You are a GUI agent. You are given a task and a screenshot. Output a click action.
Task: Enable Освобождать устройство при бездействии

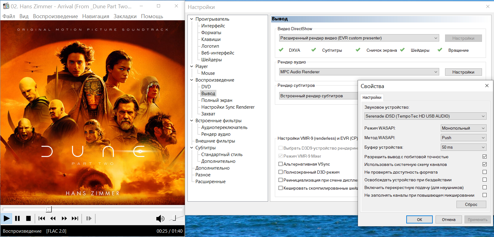point(484,180)
